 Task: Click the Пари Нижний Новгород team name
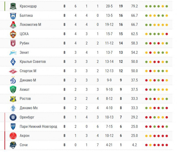click(x=38, y=126)
